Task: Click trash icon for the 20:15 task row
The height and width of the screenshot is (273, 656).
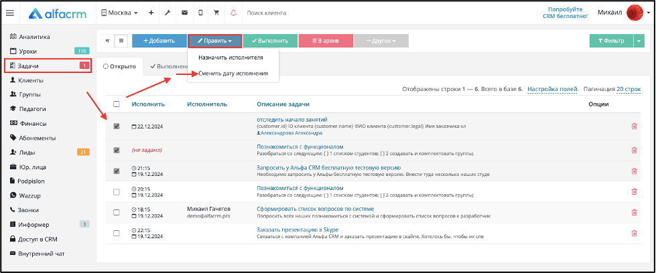Action: [635, 191]
